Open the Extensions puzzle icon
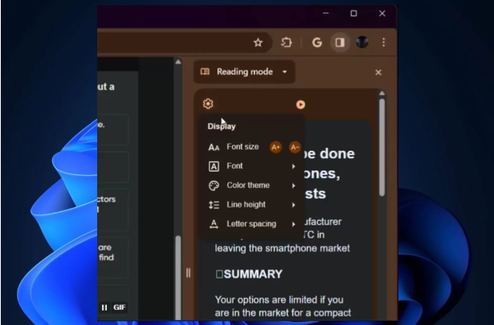494x325 pixels. point(286,43)
